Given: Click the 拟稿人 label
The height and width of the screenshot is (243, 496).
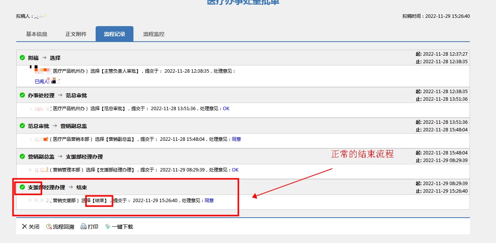Looking at the screenshot, I should 25,16.
